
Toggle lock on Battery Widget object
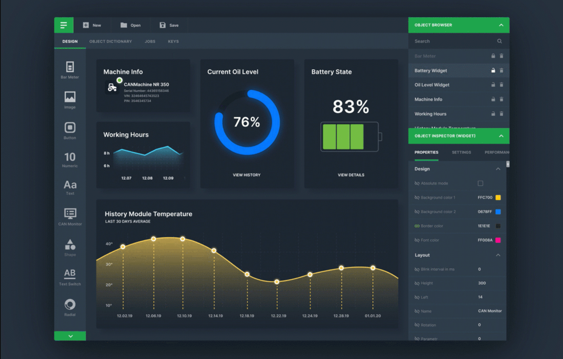tap(493, 70)
